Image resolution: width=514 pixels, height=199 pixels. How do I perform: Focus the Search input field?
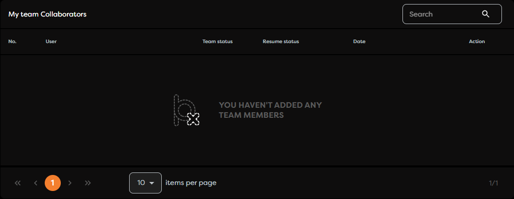pyautogui.click(x=452, y=14)
